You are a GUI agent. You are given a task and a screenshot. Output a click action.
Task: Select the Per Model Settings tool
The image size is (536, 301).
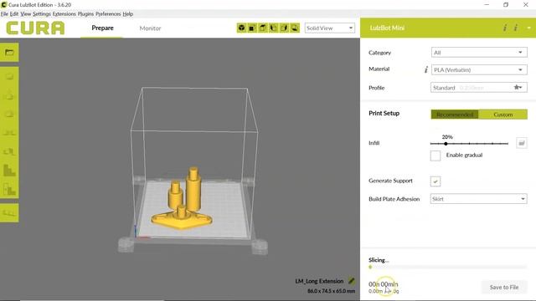coord(9,151)
